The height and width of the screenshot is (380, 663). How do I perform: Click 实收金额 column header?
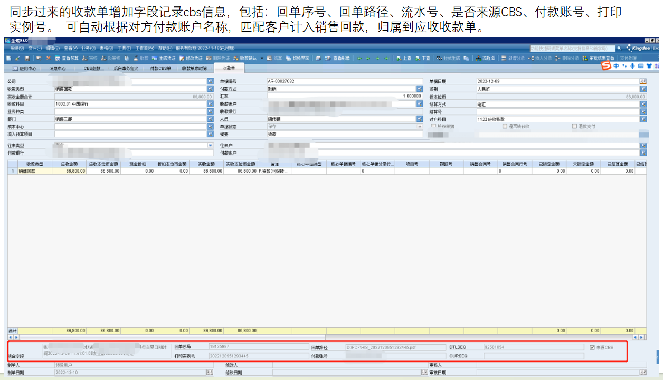(x=206, y=164)
